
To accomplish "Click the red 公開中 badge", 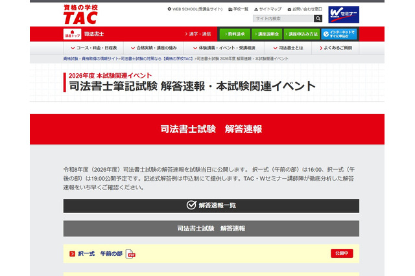I will tap(342, 253).
